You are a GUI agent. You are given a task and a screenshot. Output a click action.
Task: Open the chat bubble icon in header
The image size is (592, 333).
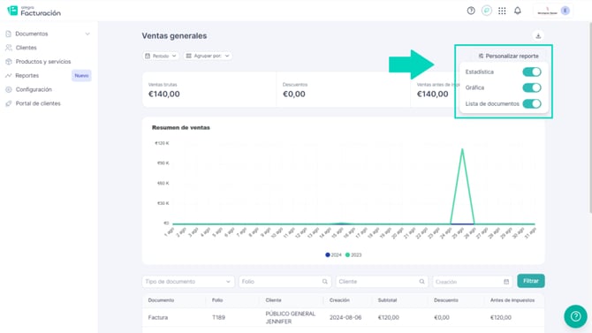(487, 11)
